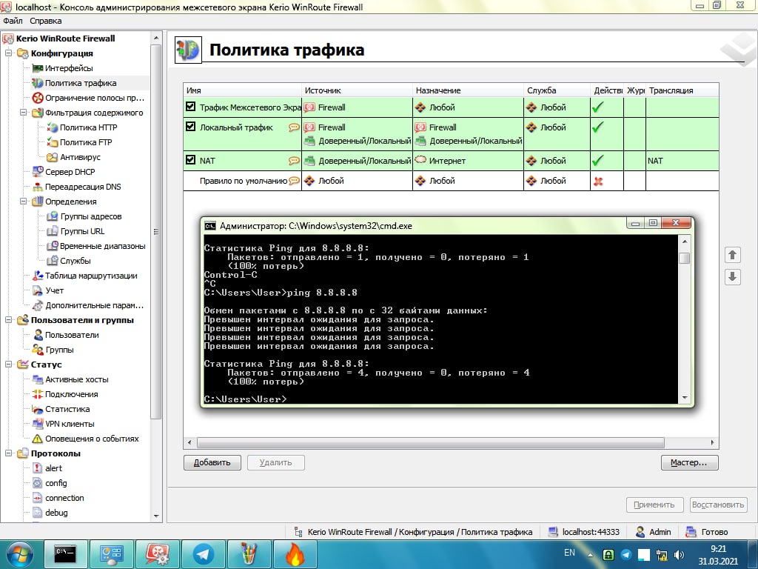Click the Служба column header
The image size is (758, 569).
(557, 90)
